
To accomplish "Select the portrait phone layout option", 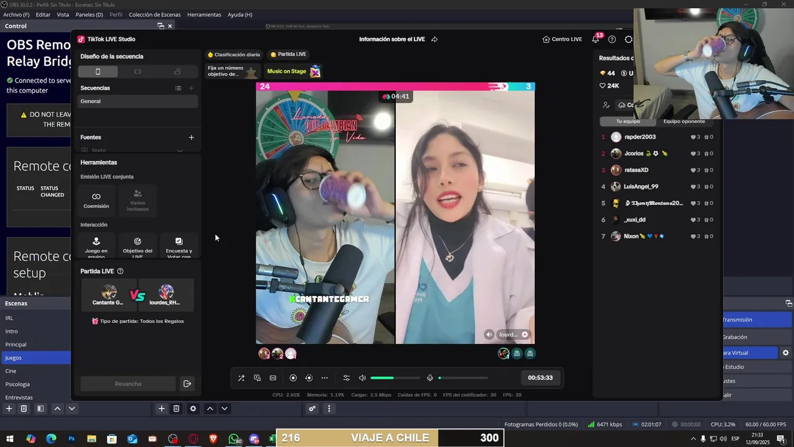I will 97,71.
